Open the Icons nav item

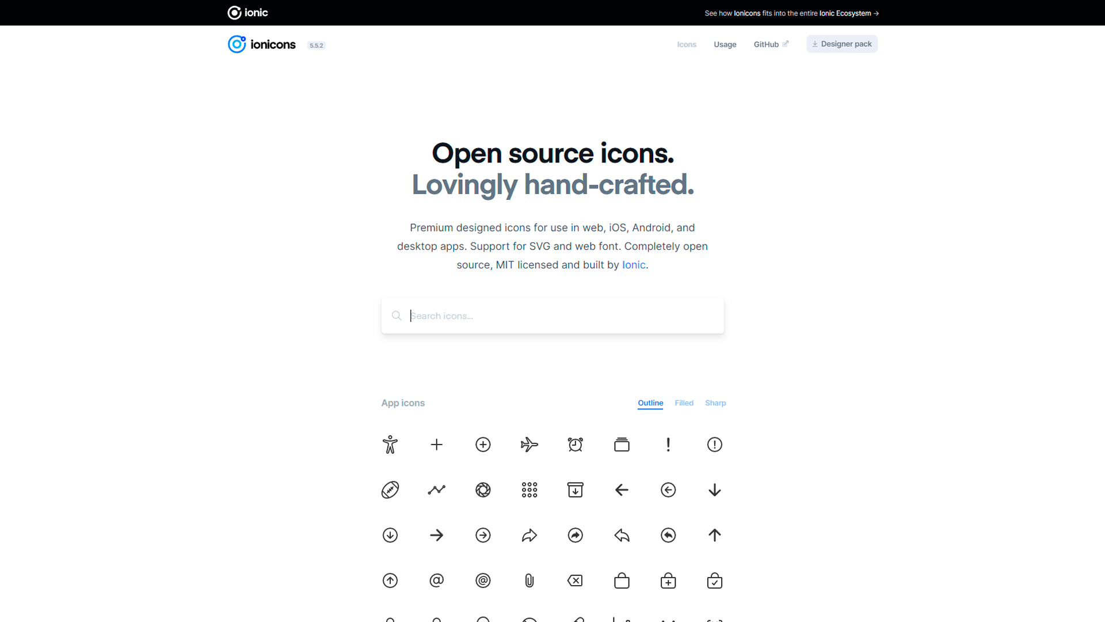[687, 44]
